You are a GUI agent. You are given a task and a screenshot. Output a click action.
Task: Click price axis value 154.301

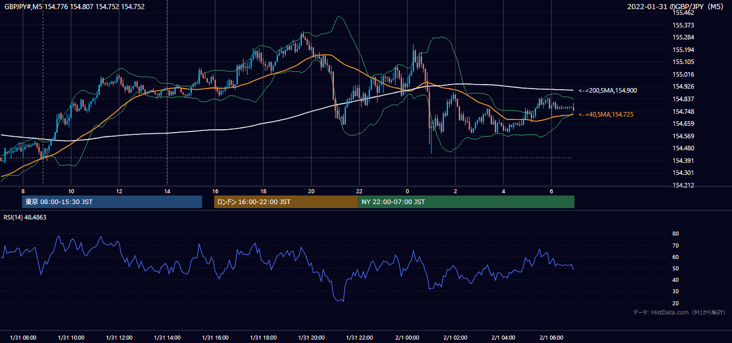tap(684, 173)
